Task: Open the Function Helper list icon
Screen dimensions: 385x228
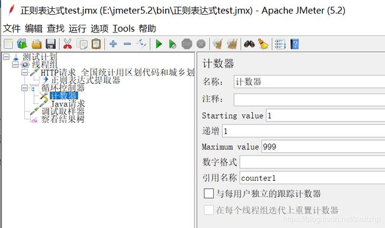Action: pyautogui.click(x=280, y=44)
